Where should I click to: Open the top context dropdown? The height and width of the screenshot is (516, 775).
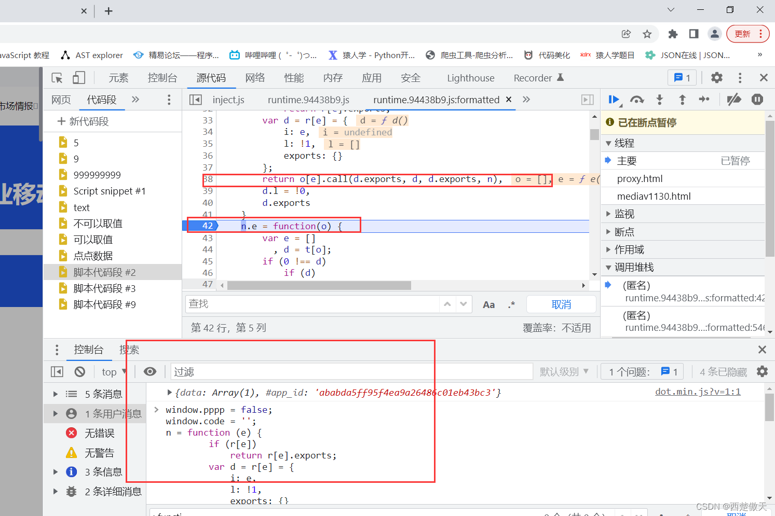click(x=114, y=372)
